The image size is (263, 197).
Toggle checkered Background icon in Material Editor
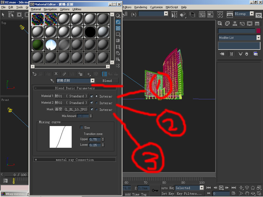118,28
